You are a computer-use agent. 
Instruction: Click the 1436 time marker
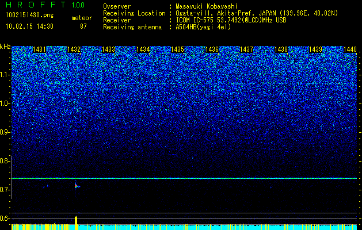click(x=212, y=49)
